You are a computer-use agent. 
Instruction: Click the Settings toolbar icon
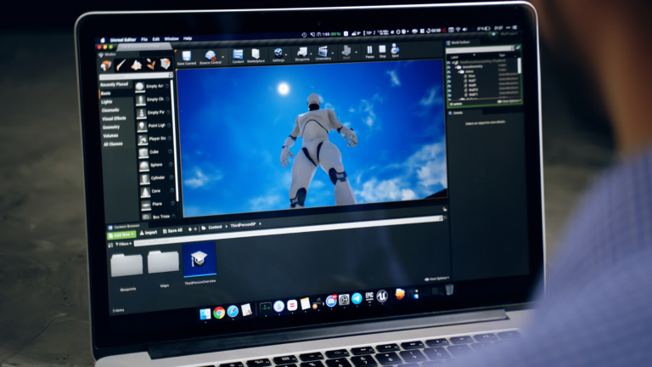[278, 54]
